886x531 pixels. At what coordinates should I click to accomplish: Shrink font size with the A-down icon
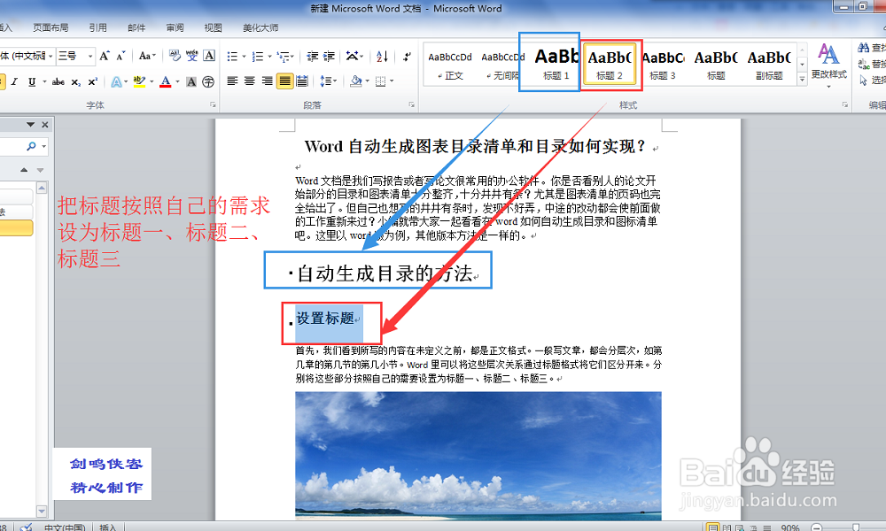coord(120,56)
